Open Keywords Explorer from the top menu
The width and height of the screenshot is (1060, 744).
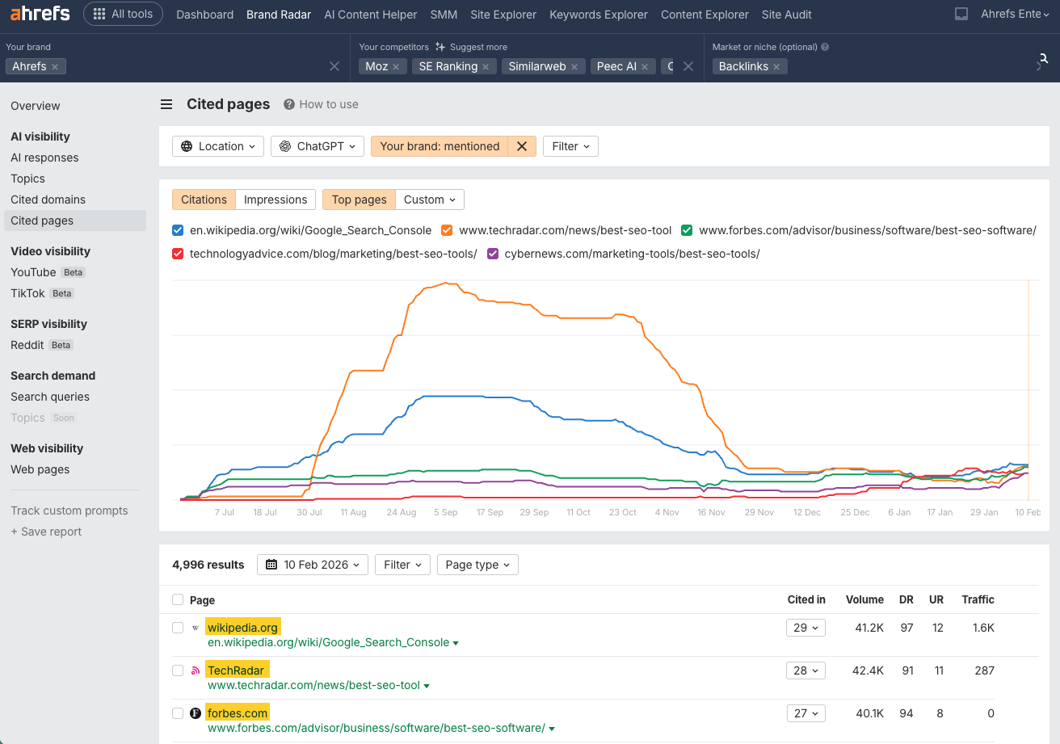point(598,15)
